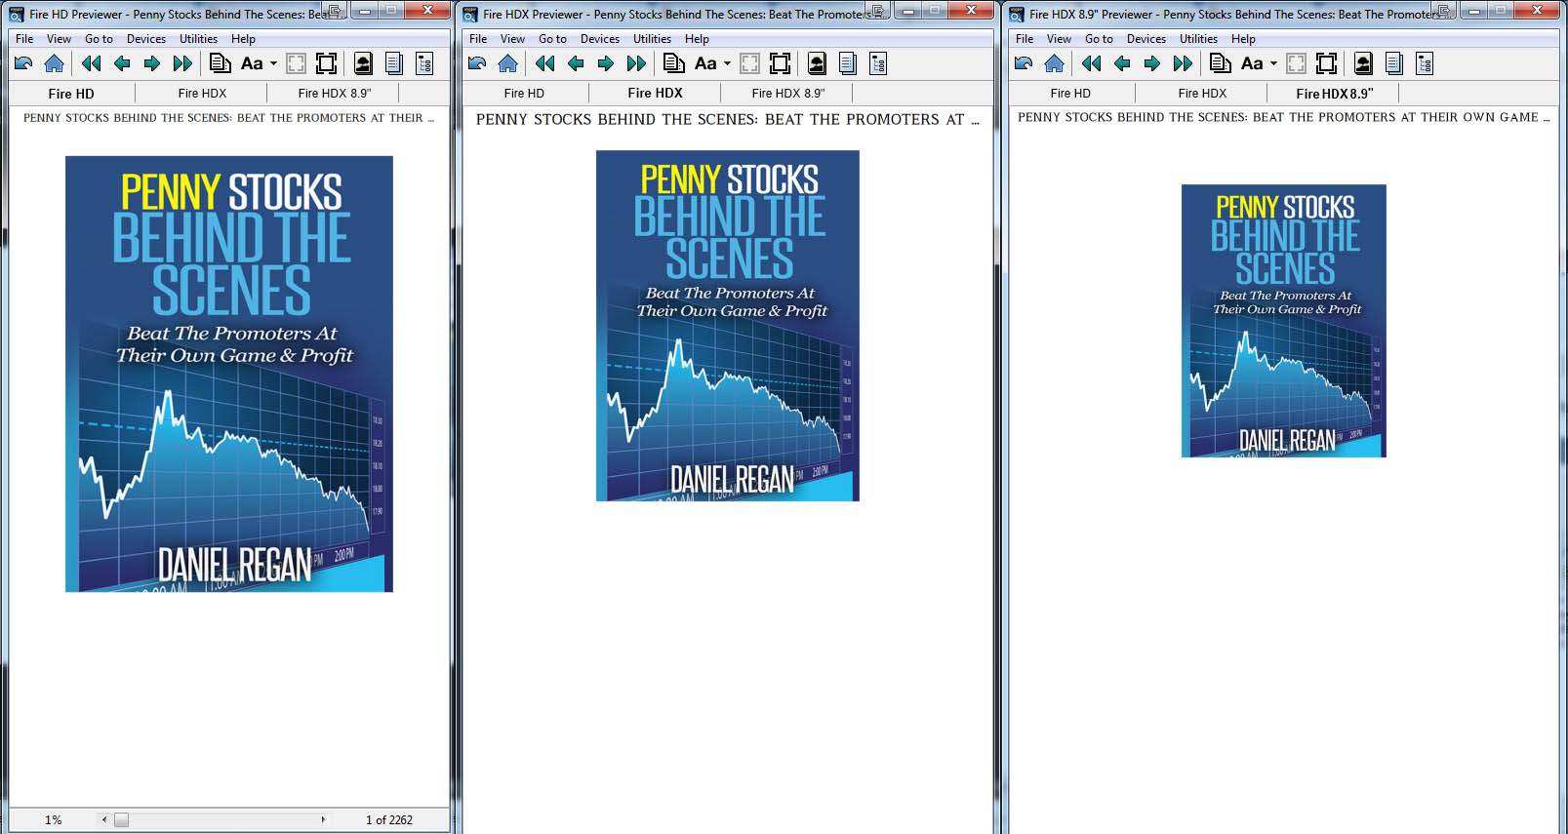Jump to first page in Fire HDX window

click(545, 63)
